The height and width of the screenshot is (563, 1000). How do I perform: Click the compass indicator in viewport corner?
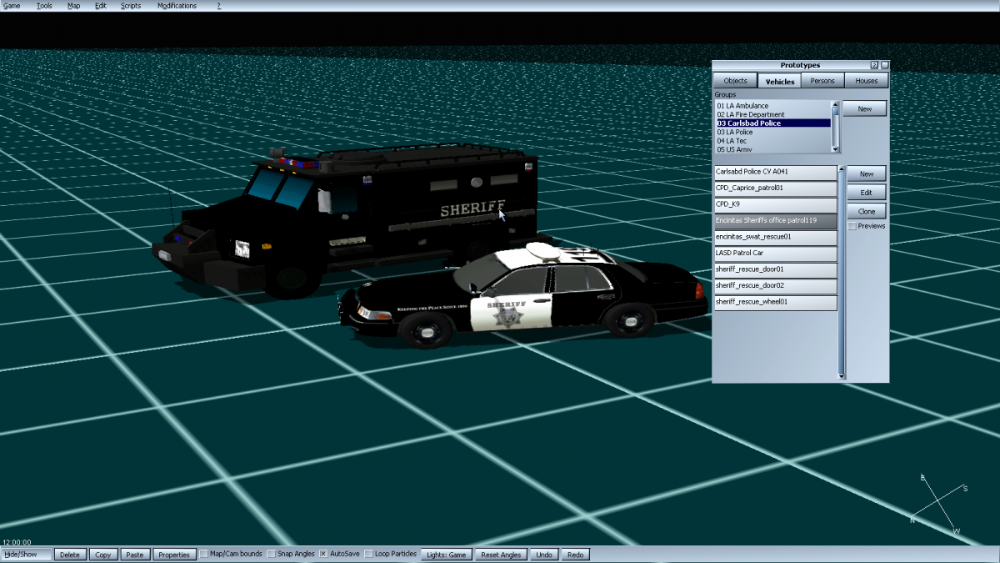click(937, 503)
